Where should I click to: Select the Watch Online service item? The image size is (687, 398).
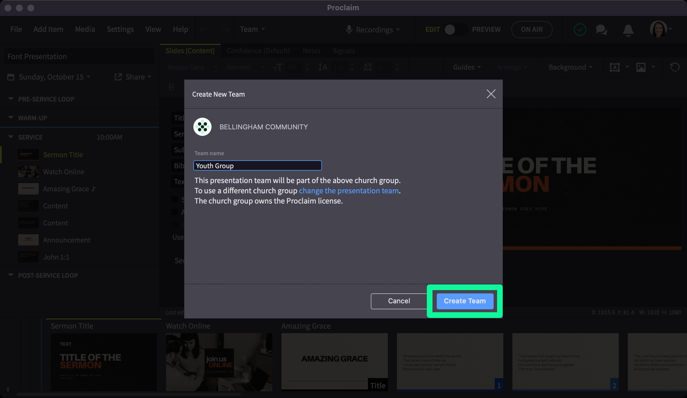[80, 172]
